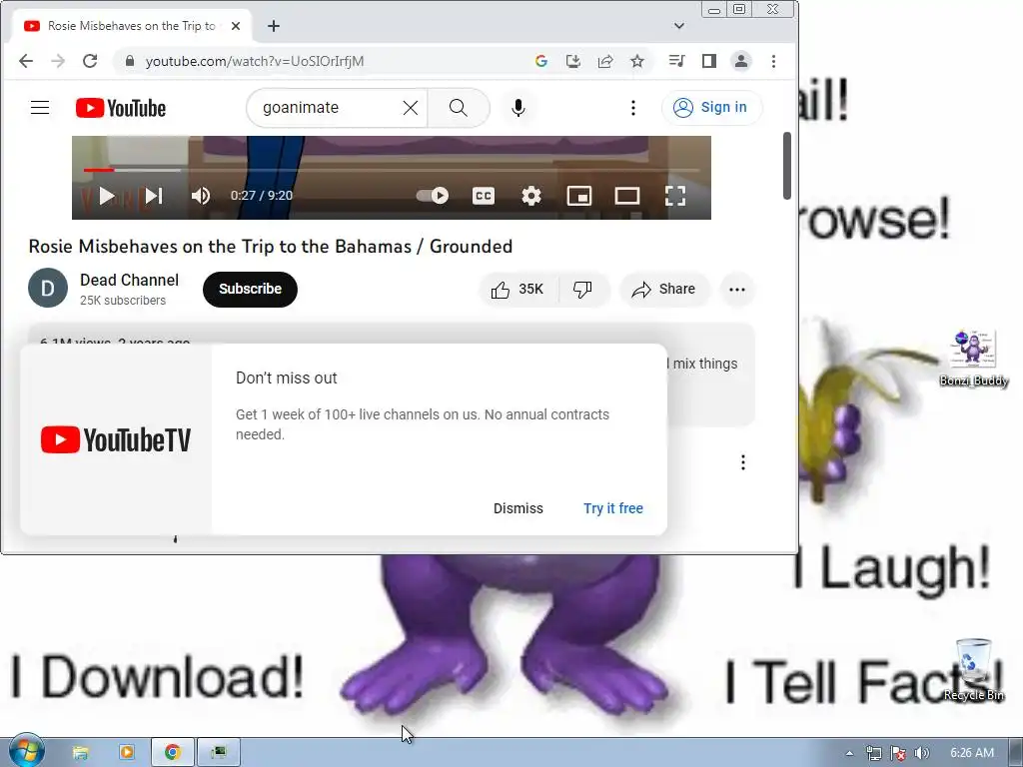Search with your voice microphone
The image size is (1023, 767).
coord(518,108)
